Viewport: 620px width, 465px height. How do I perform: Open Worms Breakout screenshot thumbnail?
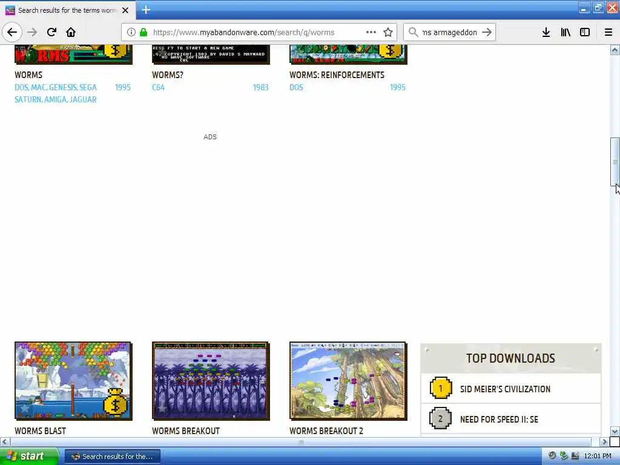coord(211,381)
